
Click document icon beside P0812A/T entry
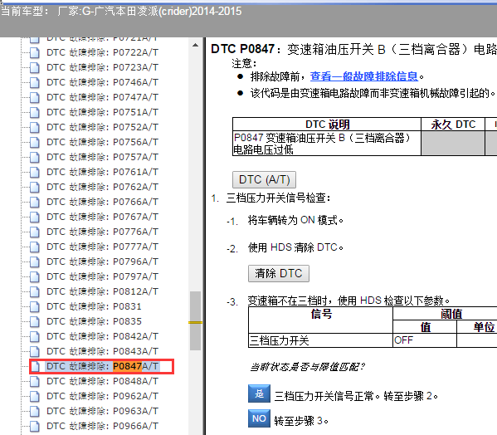click(x=35, y=291)
